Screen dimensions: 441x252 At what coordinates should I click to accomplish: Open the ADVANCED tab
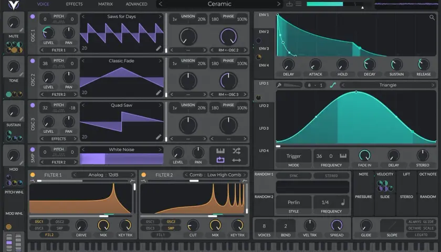point(136,4)
